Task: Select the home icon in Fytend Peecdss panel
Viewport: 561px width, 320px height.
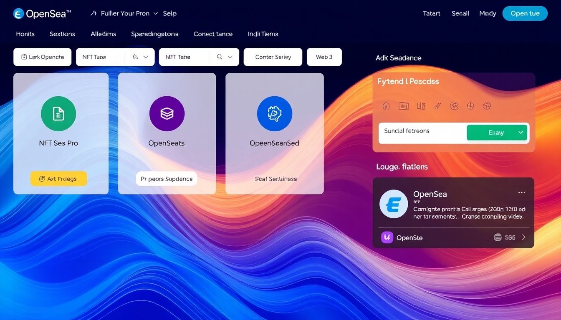Action: click(386, 106)
